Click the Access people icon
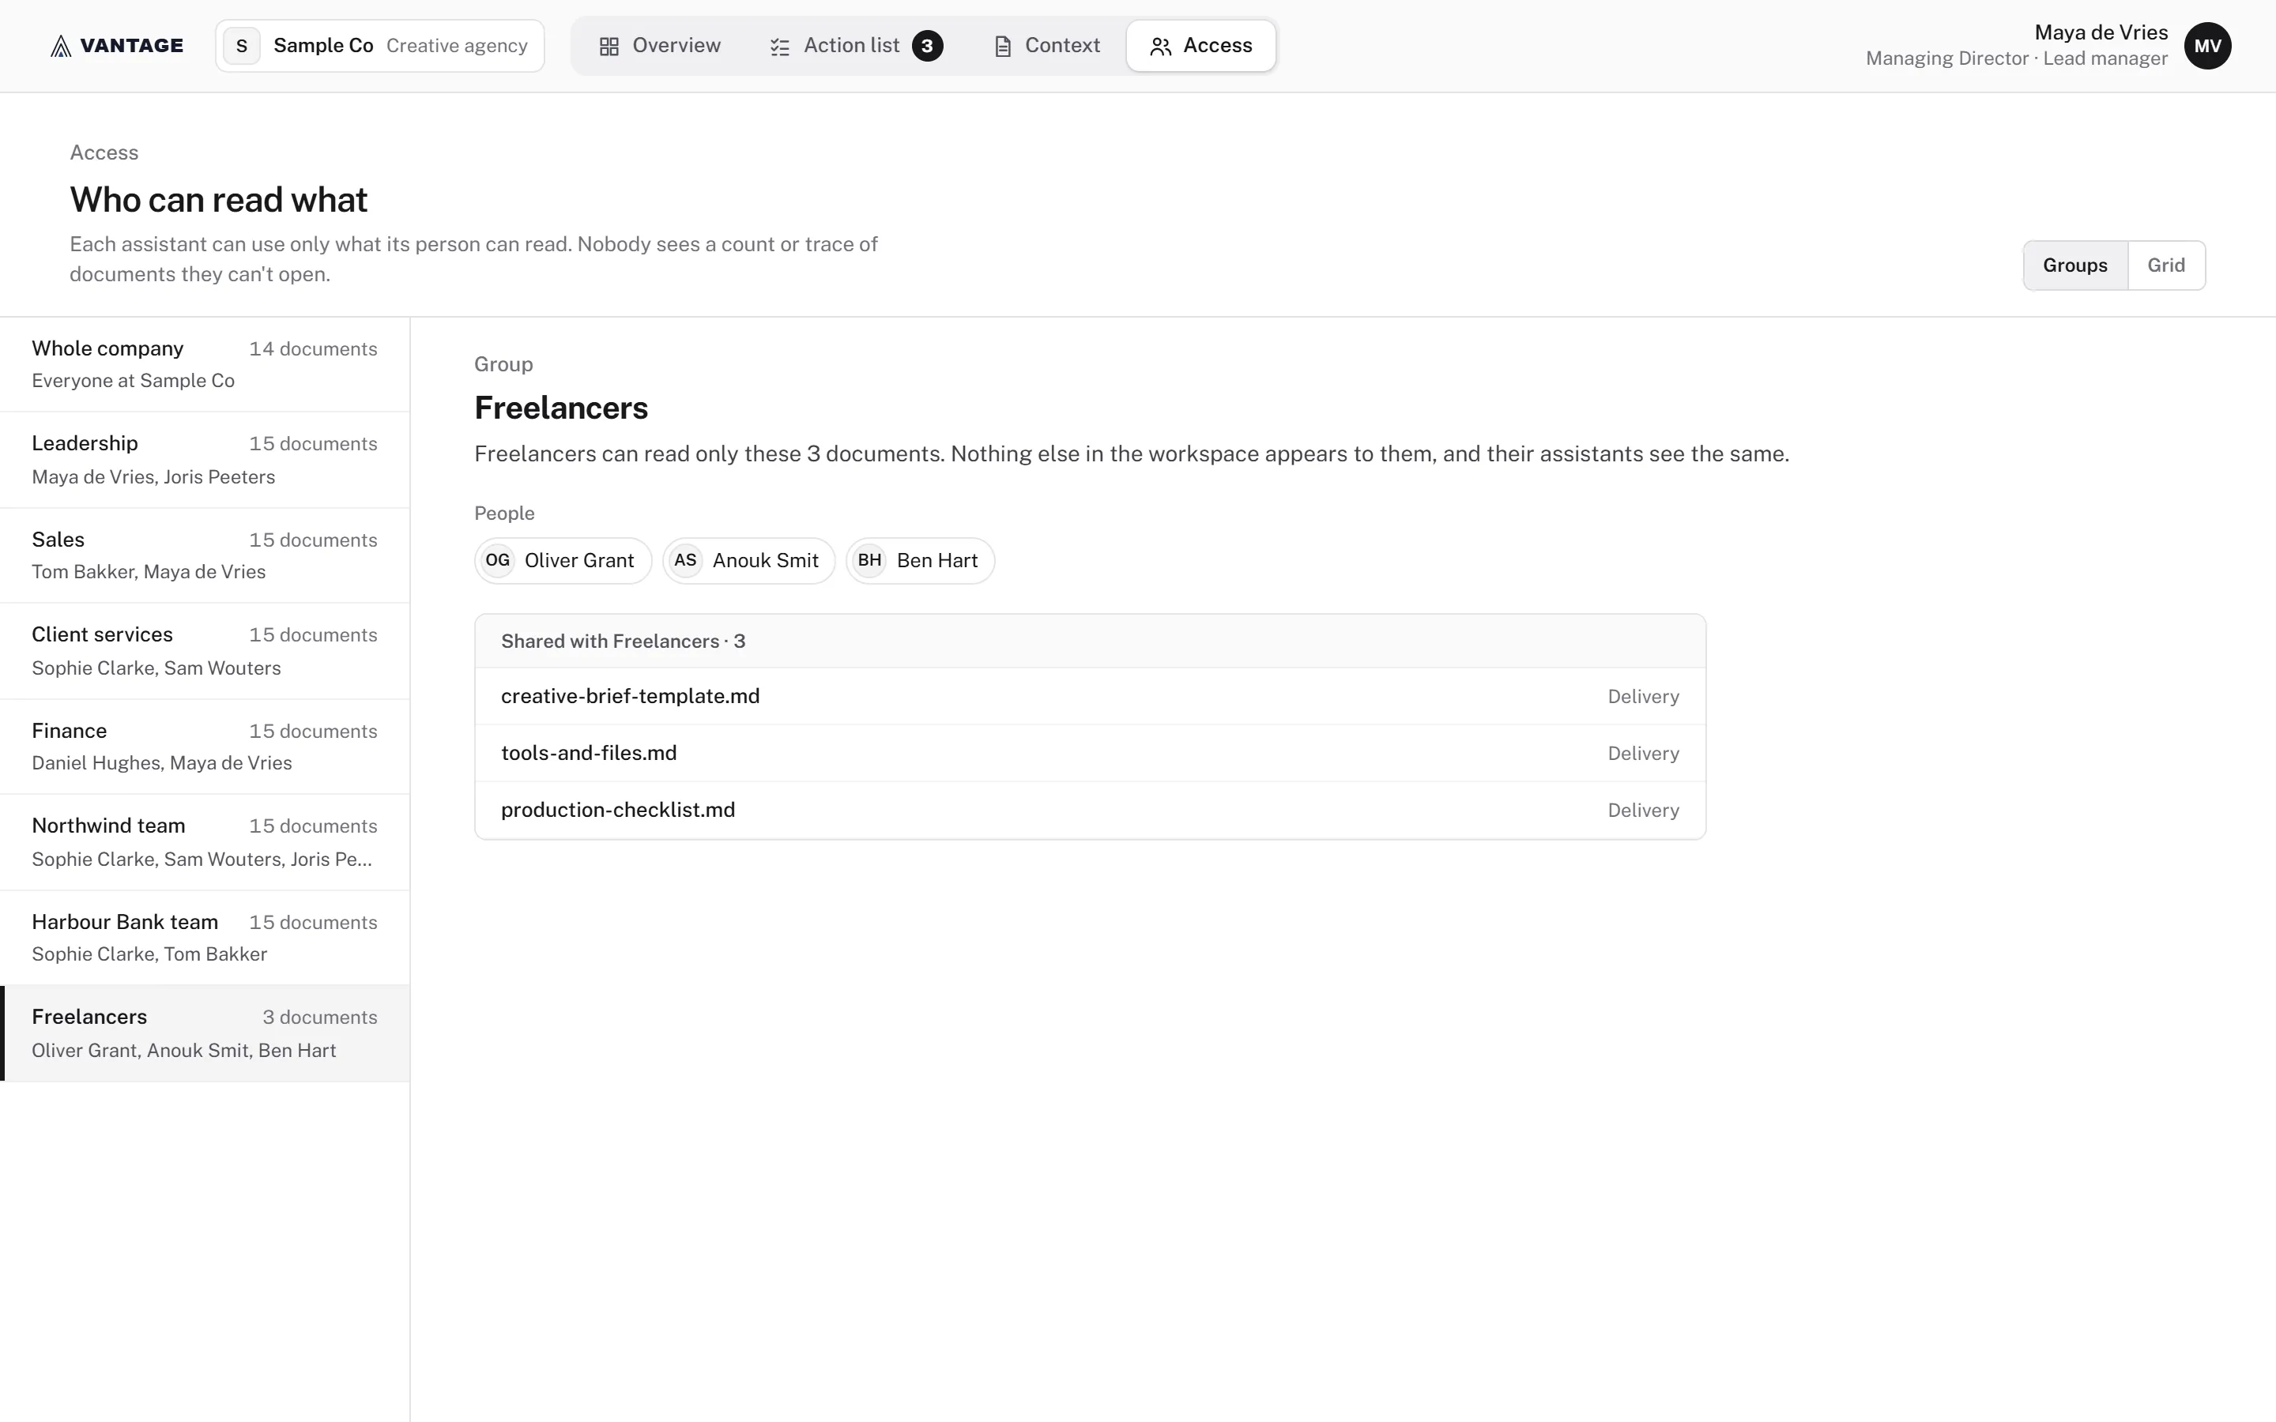This screenshot has height=1422, width=2276. [x=1161, y=46]
